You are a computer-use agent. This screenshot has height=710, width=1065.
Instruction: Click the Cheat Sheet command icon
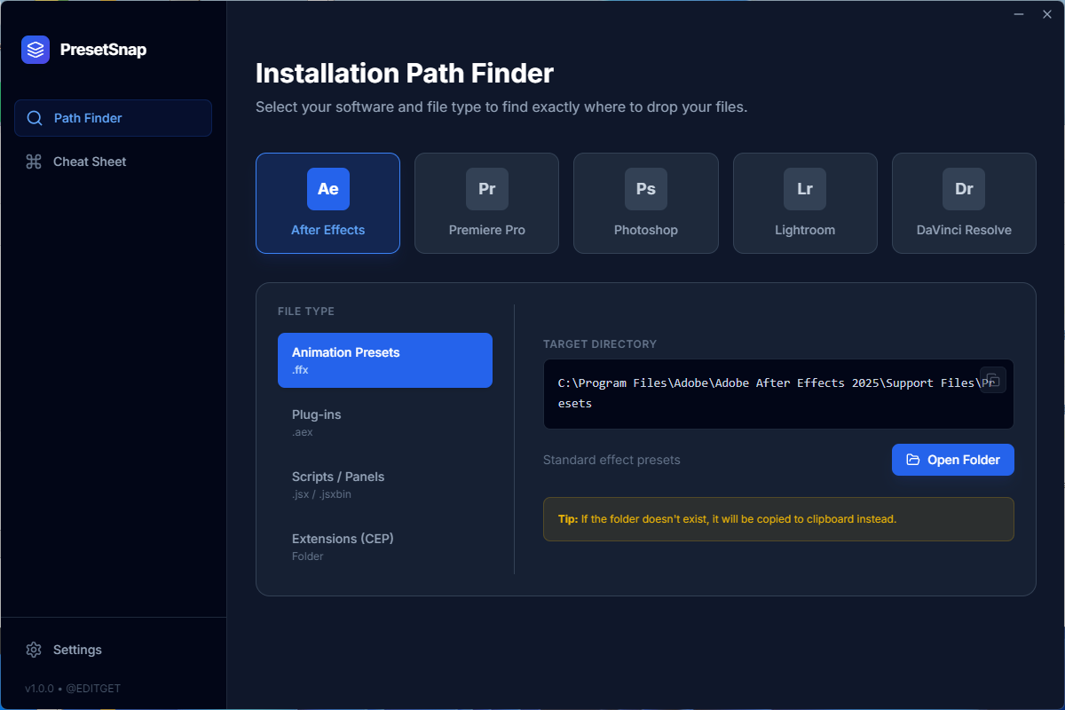[34, 162]
